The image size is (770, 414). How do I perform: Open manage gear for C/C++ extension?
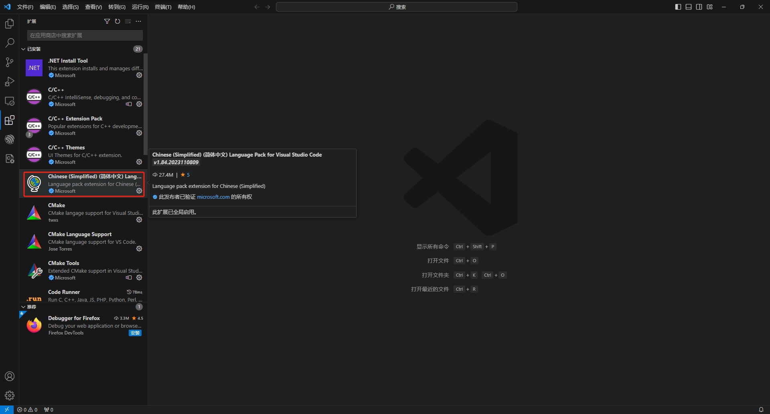(139, 104)
